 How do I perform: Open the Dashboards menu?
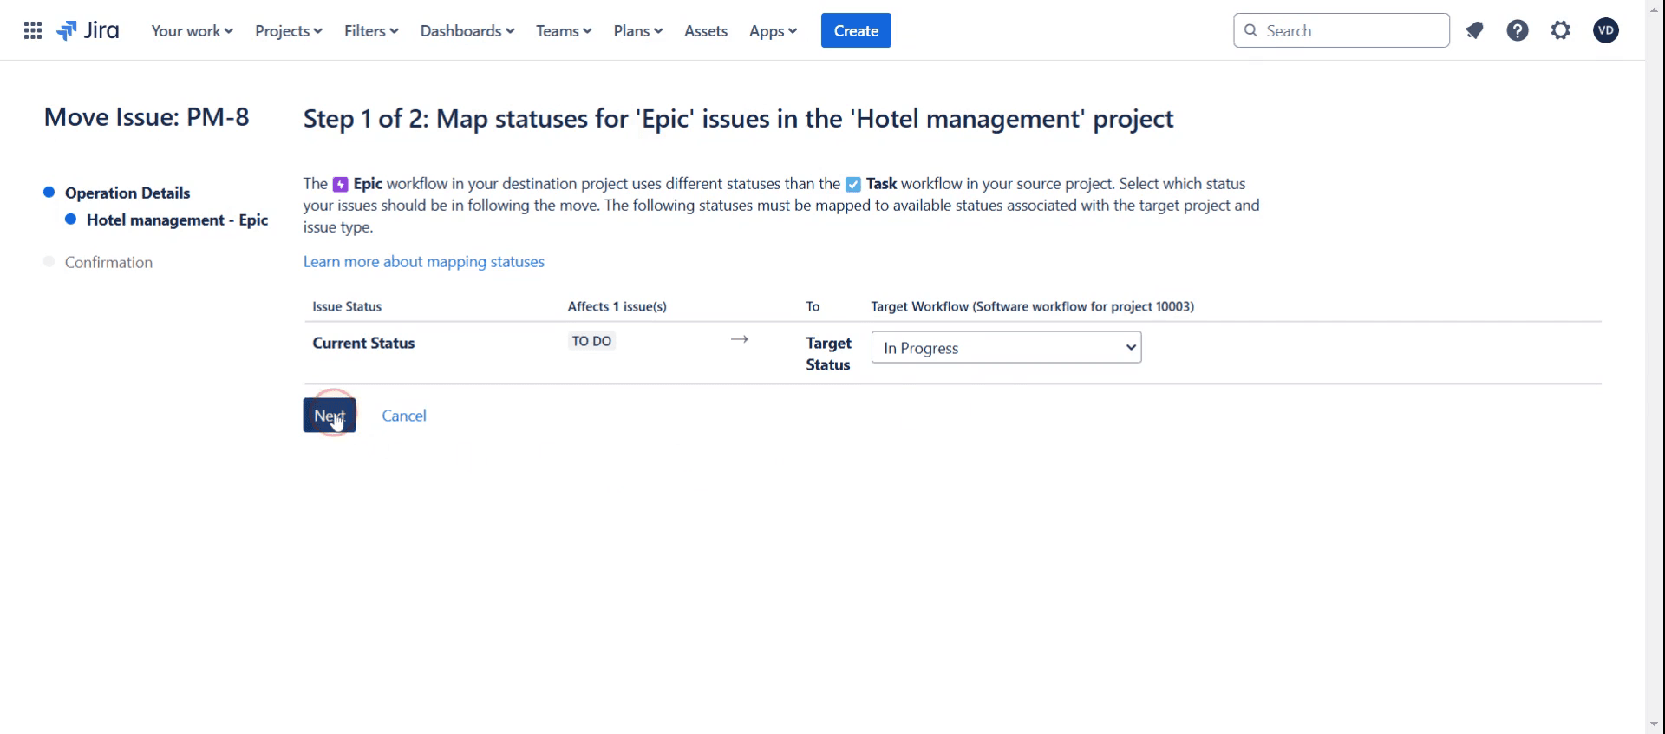click(467, 31)
